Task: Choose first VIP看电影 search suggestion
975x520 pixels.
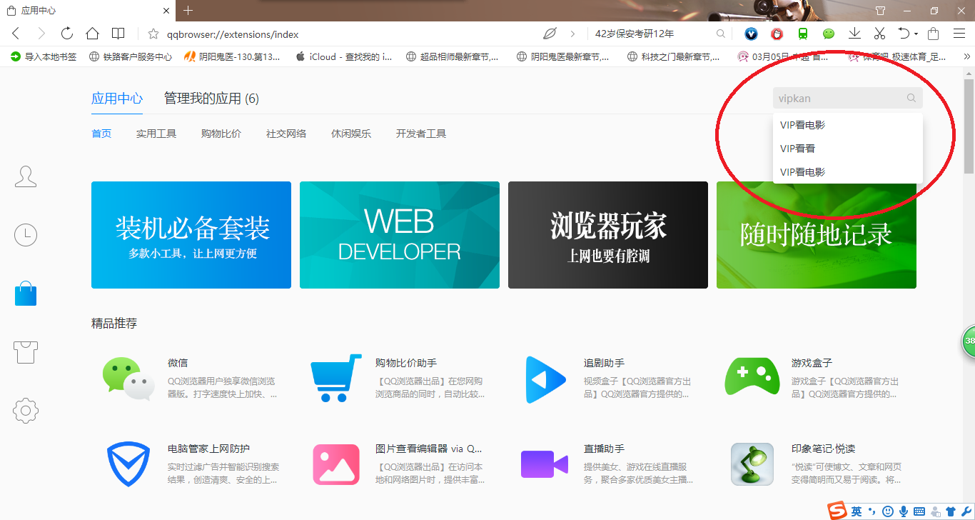Action: [x=848, y=125]
